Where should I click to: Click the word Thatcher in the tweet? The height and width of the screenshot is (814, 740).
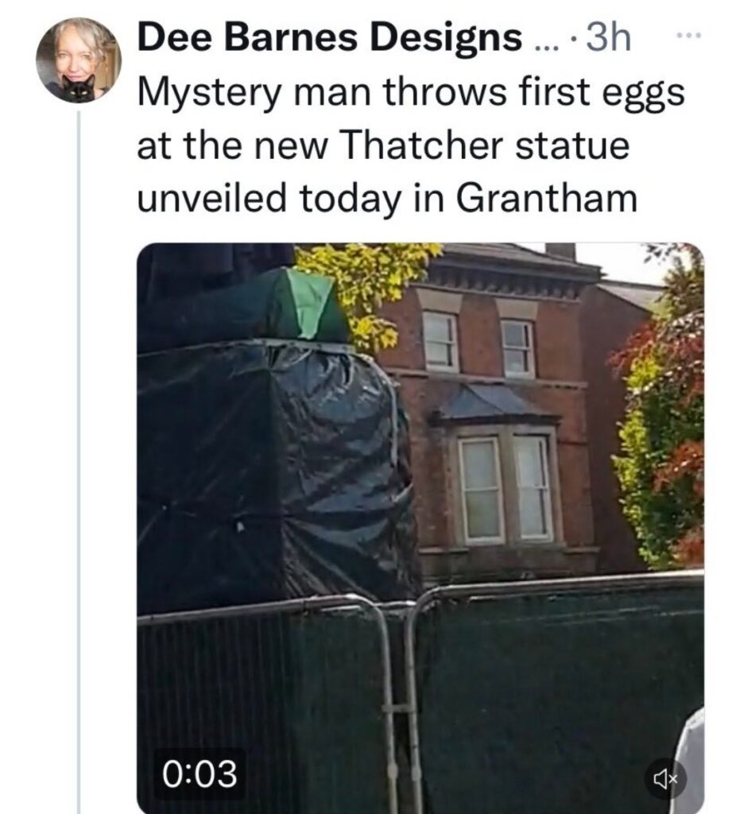click(422, 145)
